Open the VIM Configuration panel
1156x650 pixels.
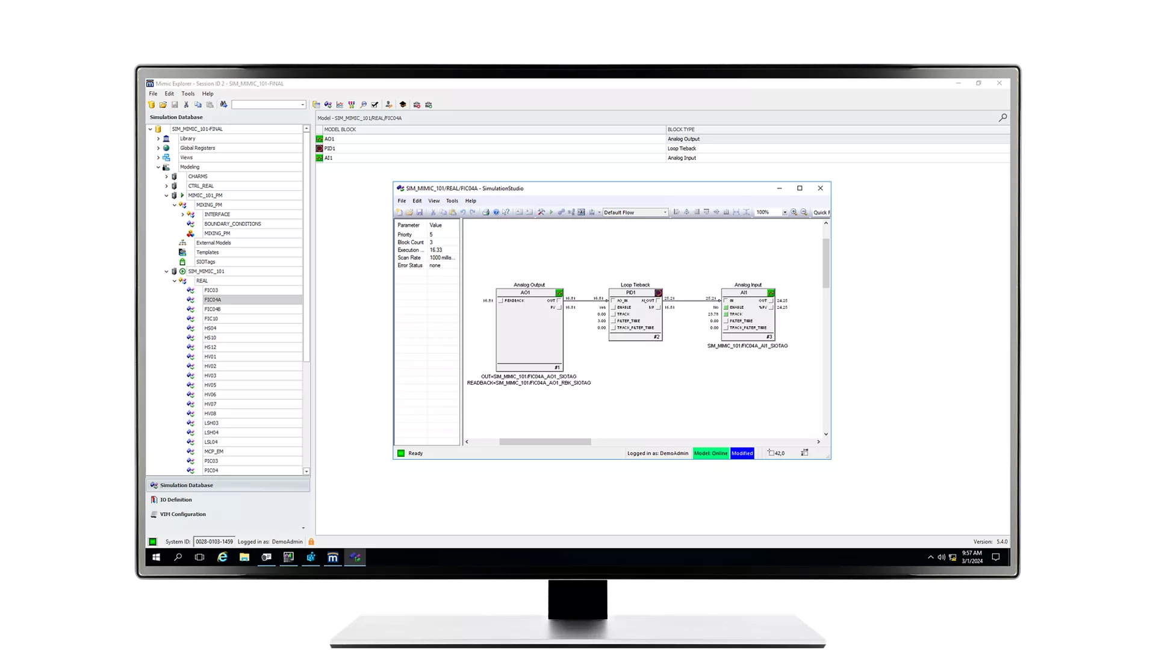coord(182,513)
